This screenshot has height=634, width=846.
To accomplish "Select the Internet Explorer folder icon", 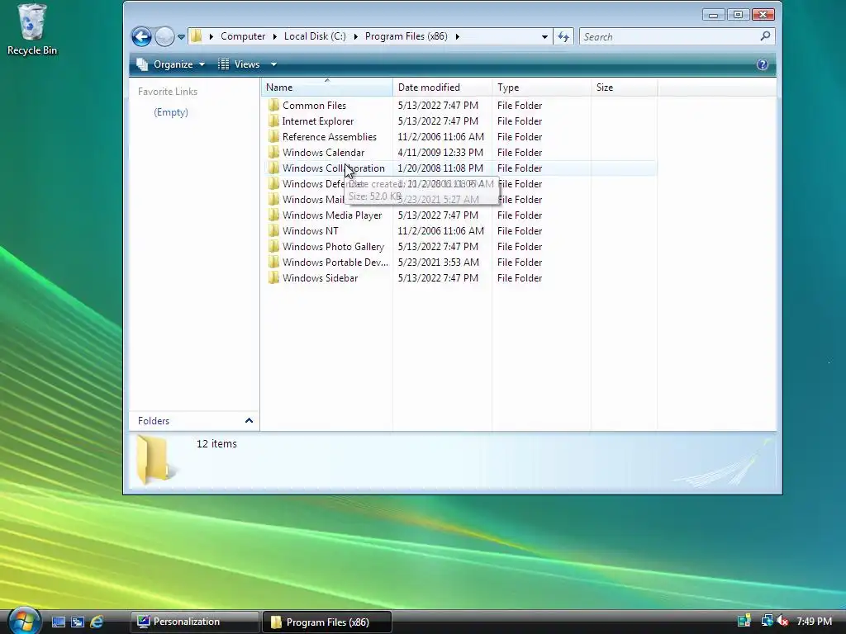I will click(x=274, y=121).
